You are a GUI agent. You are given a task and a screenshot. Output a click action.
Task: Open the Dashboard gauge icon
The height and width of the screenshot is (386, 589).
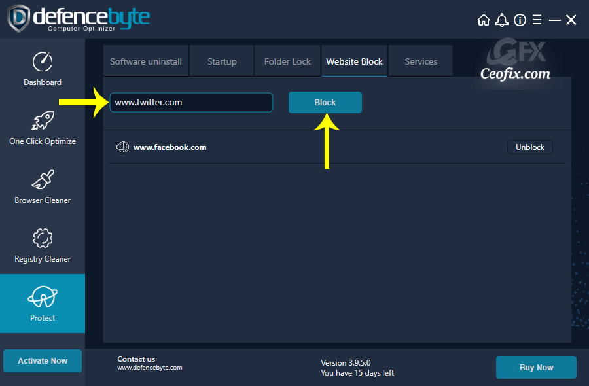(x=43, y=62)
